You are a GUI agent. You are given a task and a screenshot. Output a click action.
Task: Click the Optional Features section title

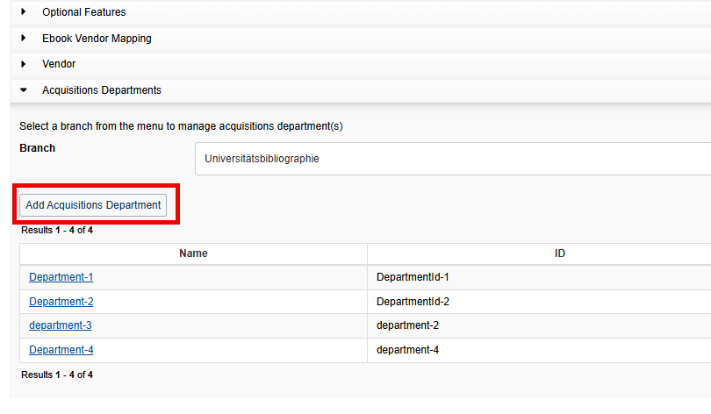click(x=83, y=12)
